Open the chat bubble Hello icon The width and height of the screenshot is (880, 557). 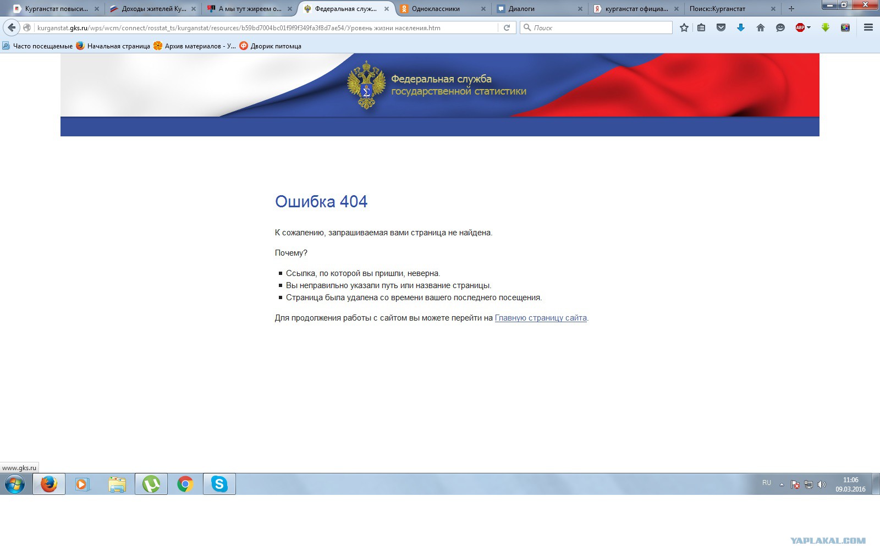[780, 27]
